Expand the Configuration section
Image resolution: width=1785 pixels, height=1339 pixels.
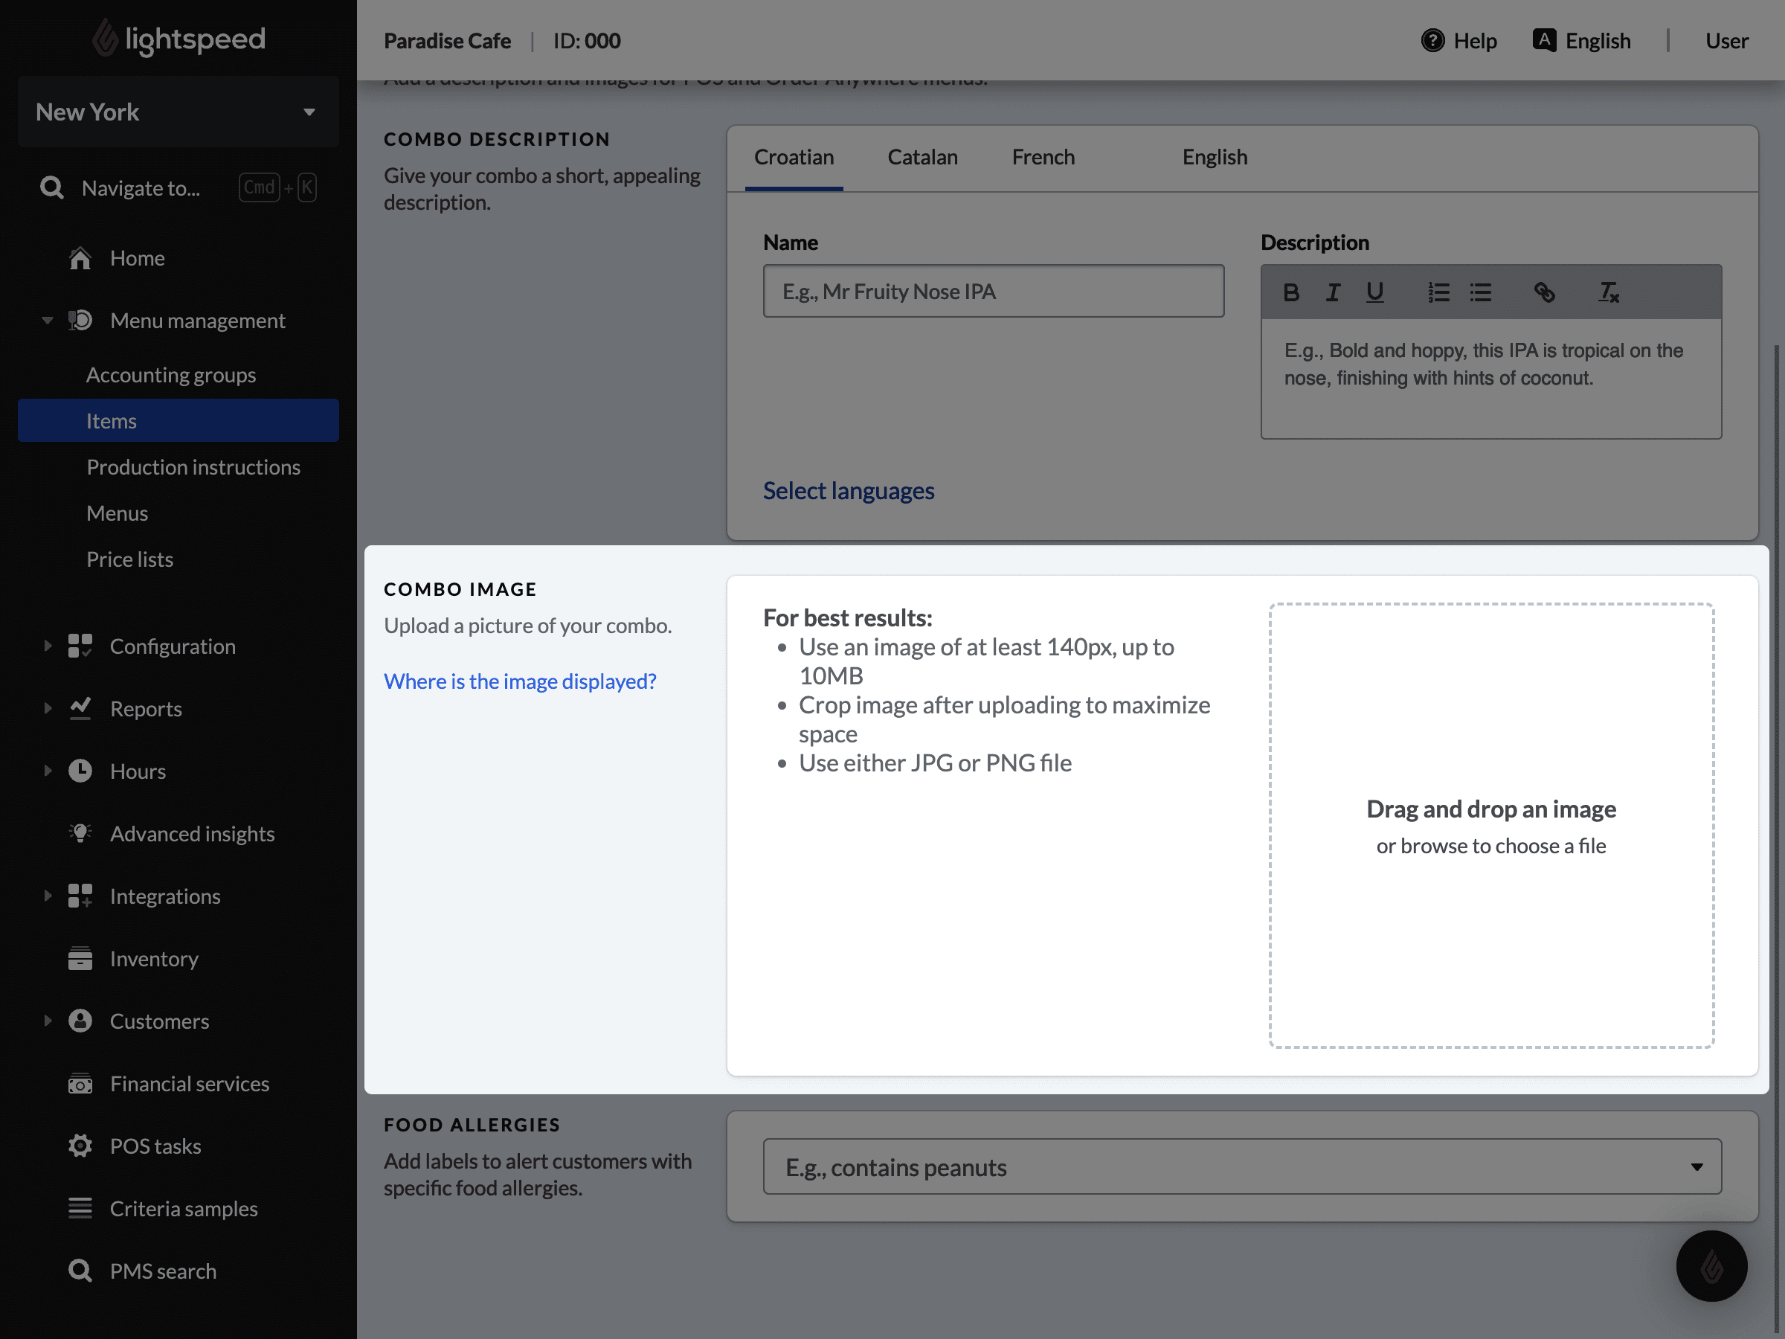tap(49, 646)
